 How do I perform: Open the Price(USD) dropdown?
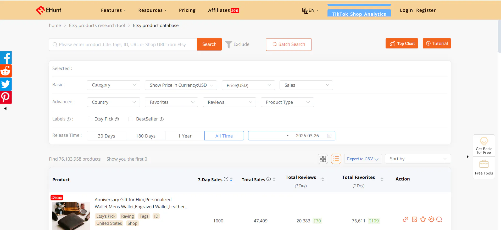[x=248, y=85]
